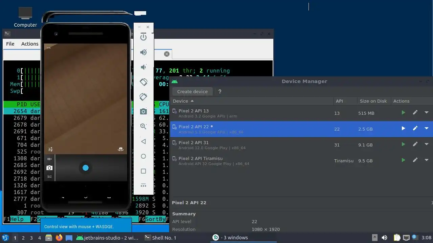Switch camera with flip-camera icon
The height and width of the screenshot is (243, 433).
[120, 149]
